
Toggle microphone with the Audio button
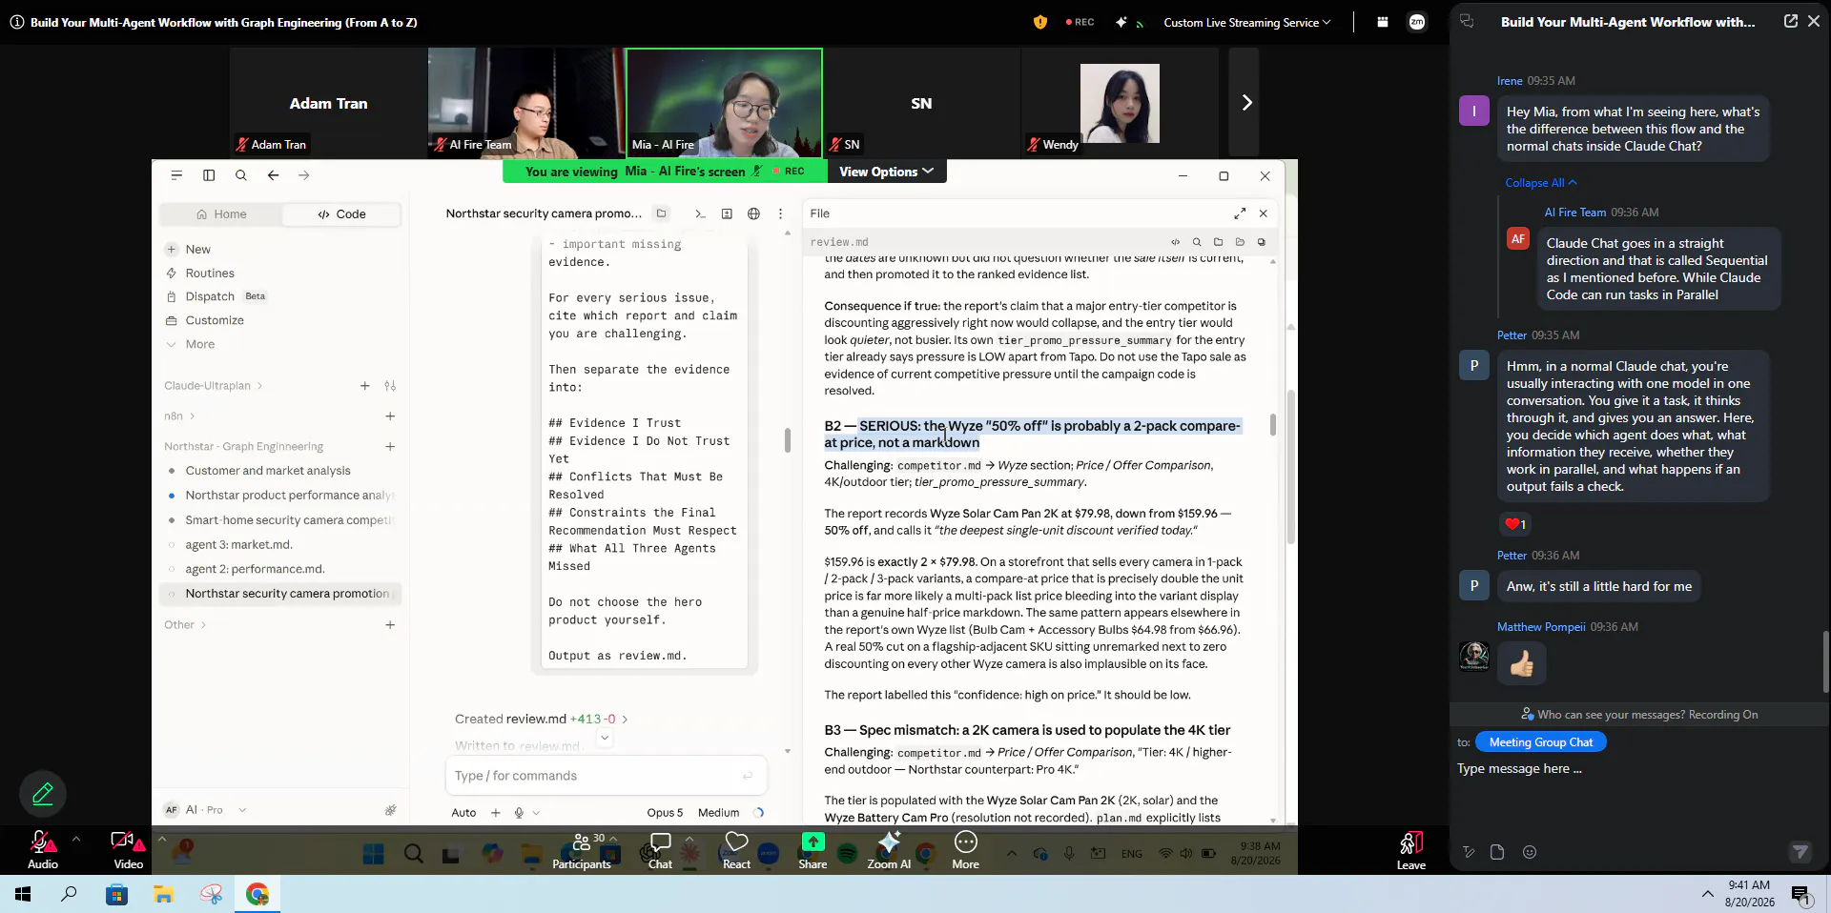(x=42, y=848)
